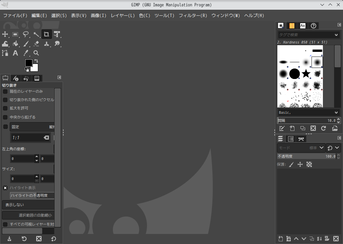Save tool preset at options bottom
The width and height of the screenshot is (343, 244).
pos(9,239)
